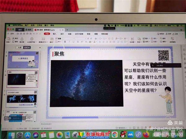Switch to the Slide Show ribbon tab

tap(79, 34)
